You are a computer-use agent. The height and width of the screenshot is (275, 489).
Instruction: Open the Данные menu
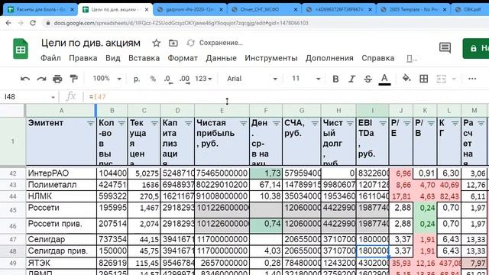pos(221,58)
